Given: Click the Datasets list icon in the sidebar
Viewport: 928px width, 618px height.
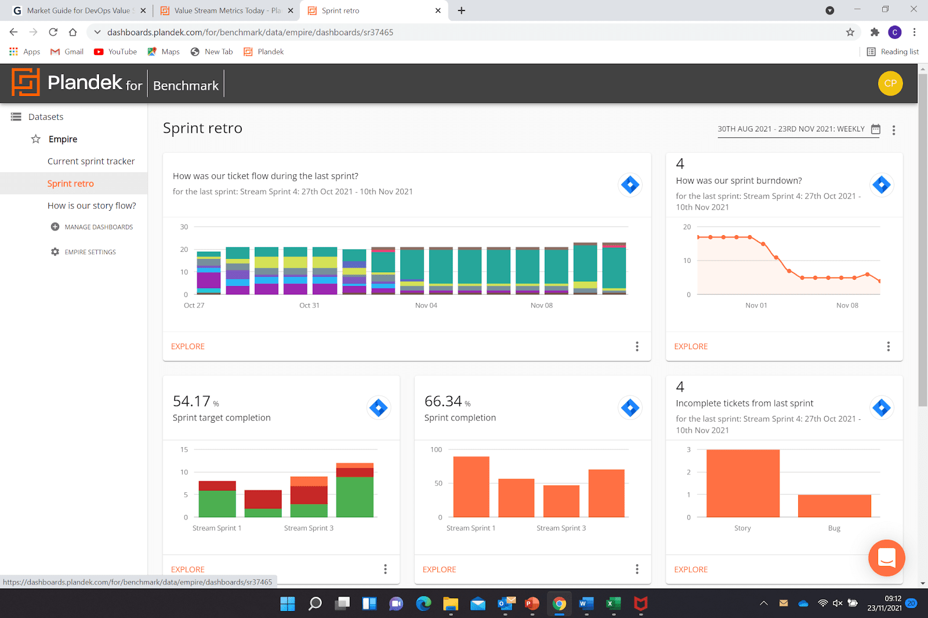Looking at the screenshot, I should pos(15,116).
